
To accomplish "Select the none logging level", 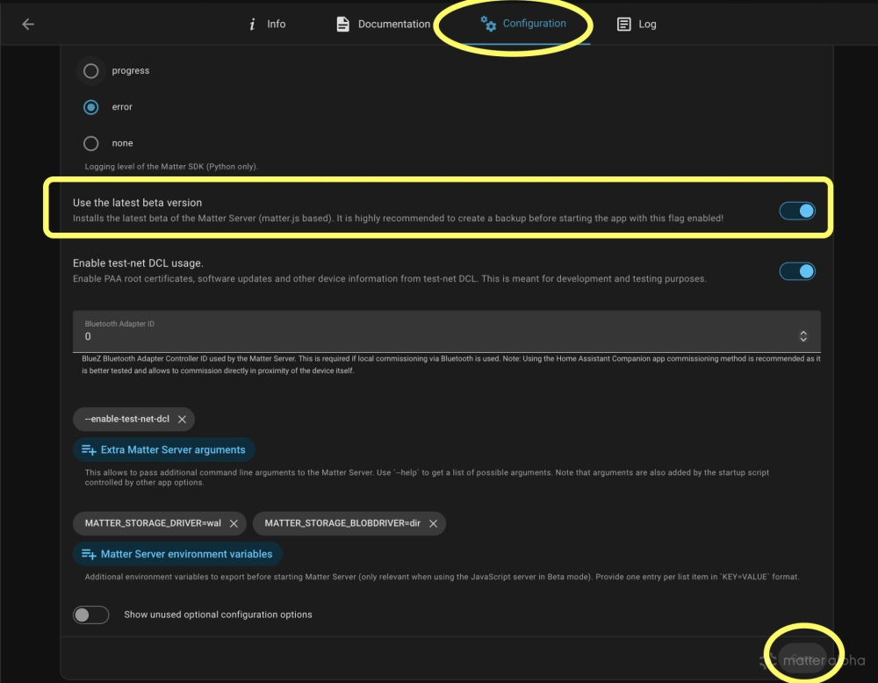I will (x=90, y=142).
